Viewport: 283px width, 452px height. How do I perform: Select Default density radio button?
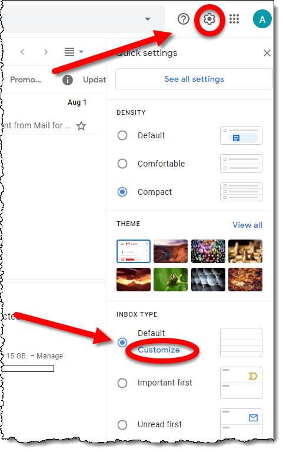point(122,135)
